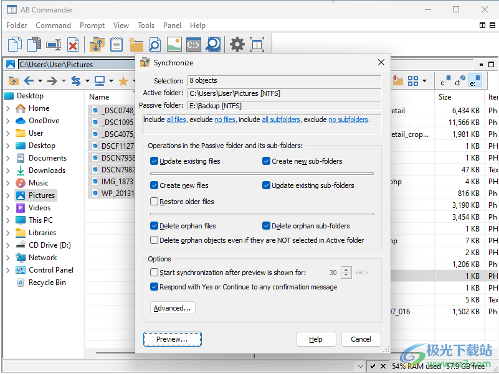This screenshot has height=374, width=499.
Task: Open the image viewer toolbar icon
Action: tap(174, 44)
